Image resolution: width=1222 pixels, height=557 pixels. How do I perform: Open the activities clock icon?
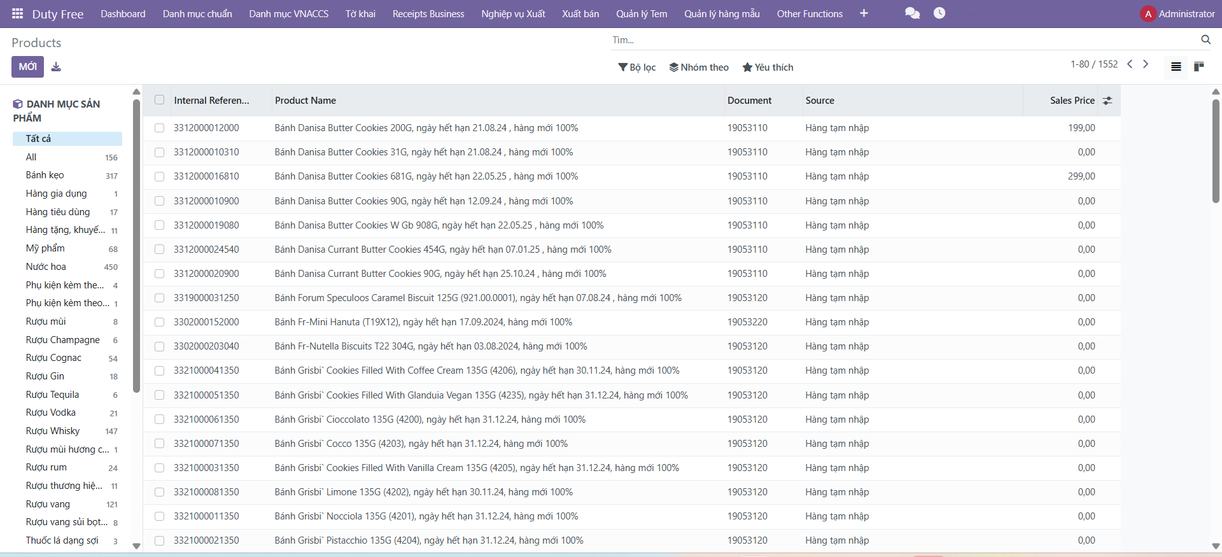939,13
